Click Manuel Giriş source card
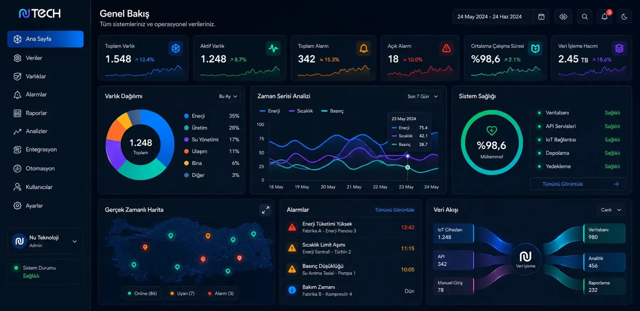Image resolution: width=640 pixels, height=311 pixels. 453,286
